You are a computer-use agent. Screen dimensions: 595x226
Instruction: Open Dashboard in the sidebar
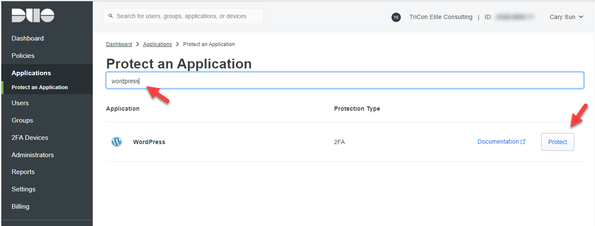28,38
